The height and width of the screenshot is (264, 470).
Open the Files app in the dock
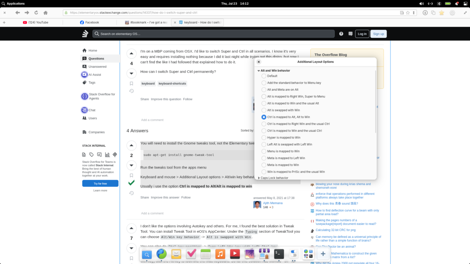coord(147,254)
